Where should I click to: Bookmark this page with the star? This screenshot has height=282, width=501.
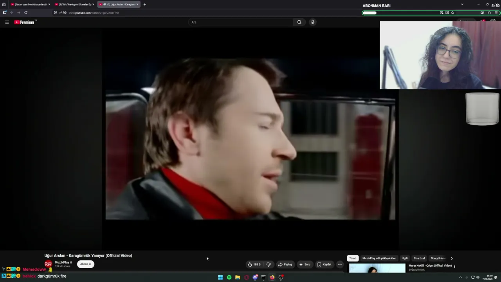point(453,13)
